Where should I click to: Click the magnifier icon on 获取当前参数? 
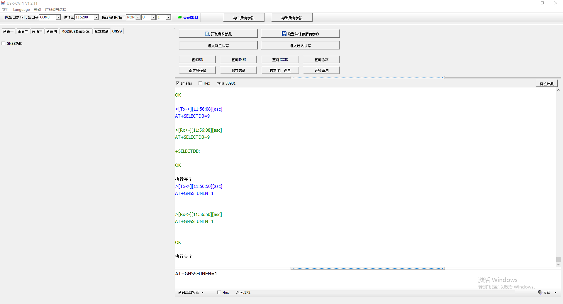click(x=207, y=34)
